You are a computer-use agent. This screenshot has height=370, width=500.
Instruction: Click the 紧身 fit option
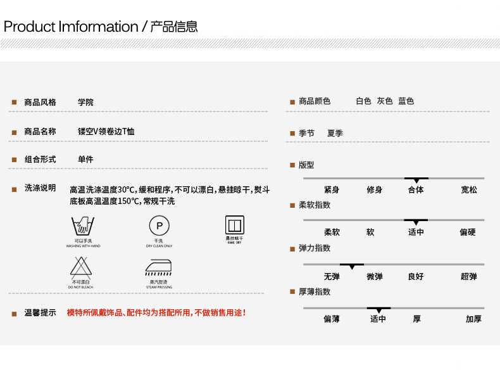332,189
